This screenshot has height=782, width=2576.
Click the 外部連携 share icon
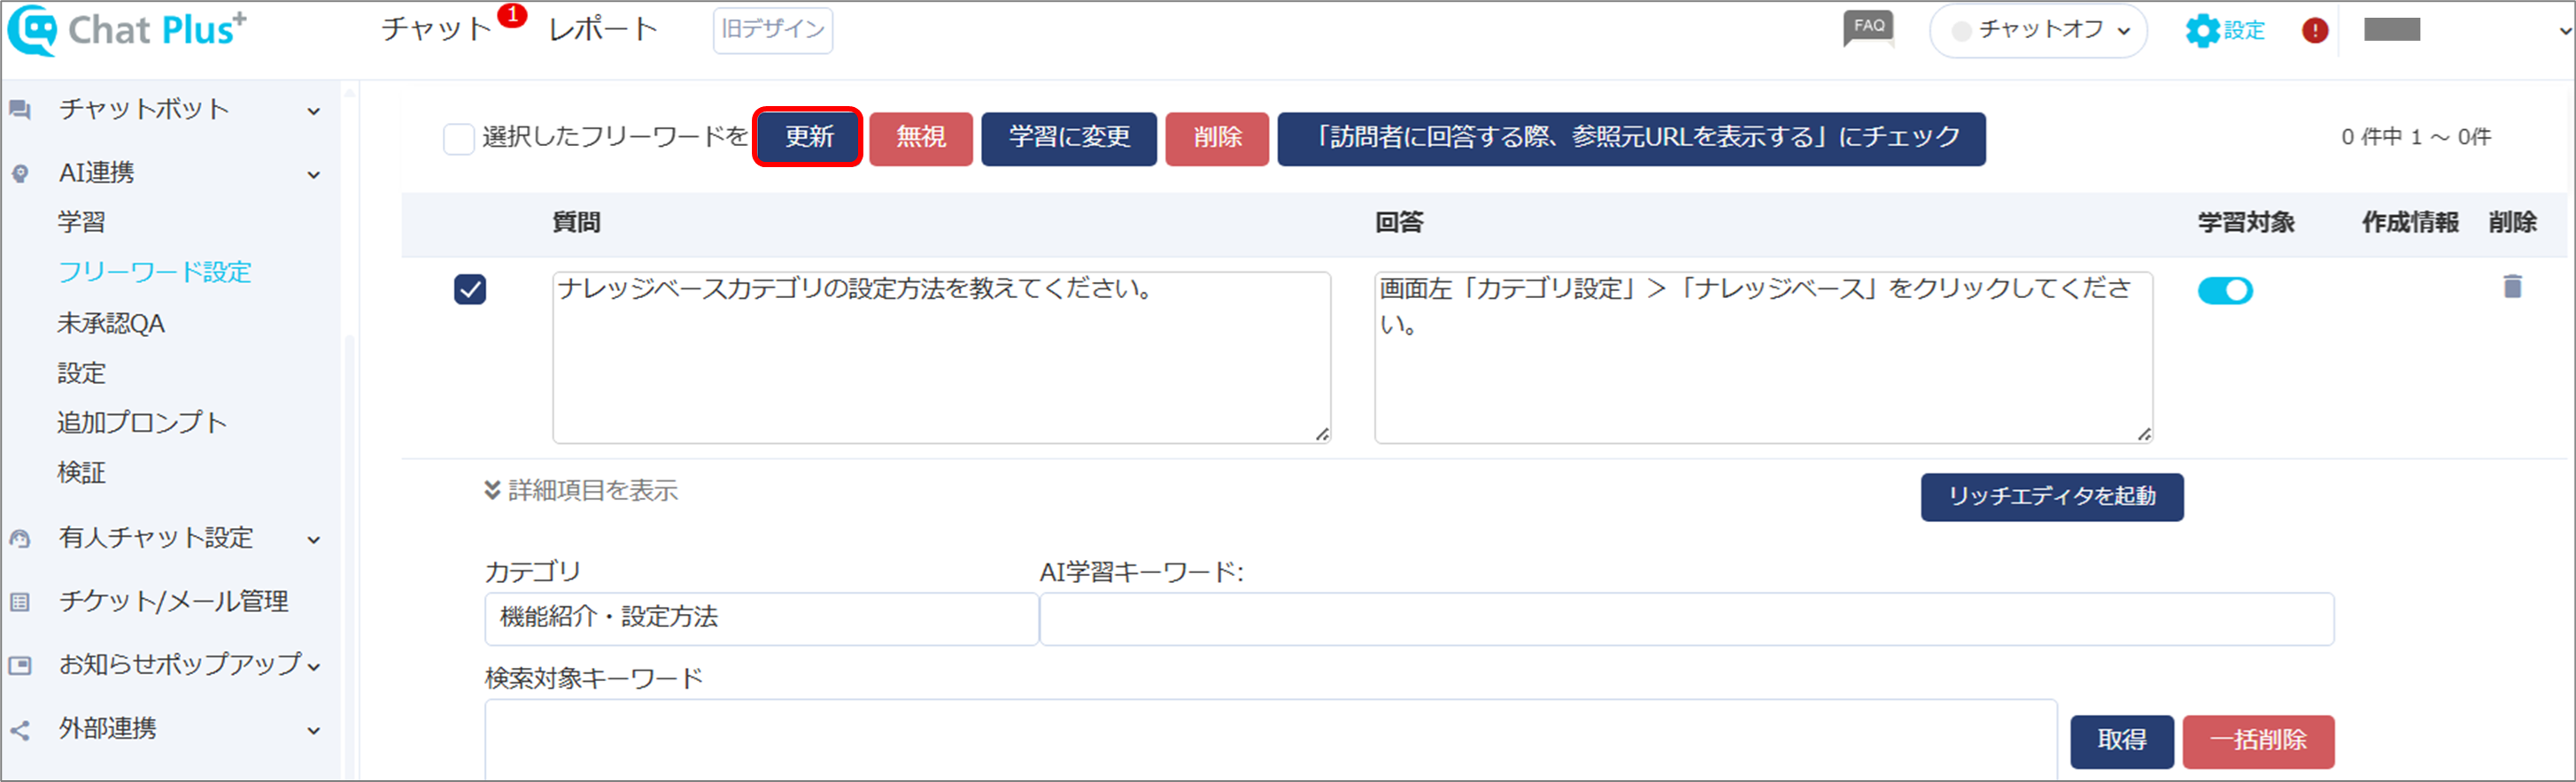point(20,730)
